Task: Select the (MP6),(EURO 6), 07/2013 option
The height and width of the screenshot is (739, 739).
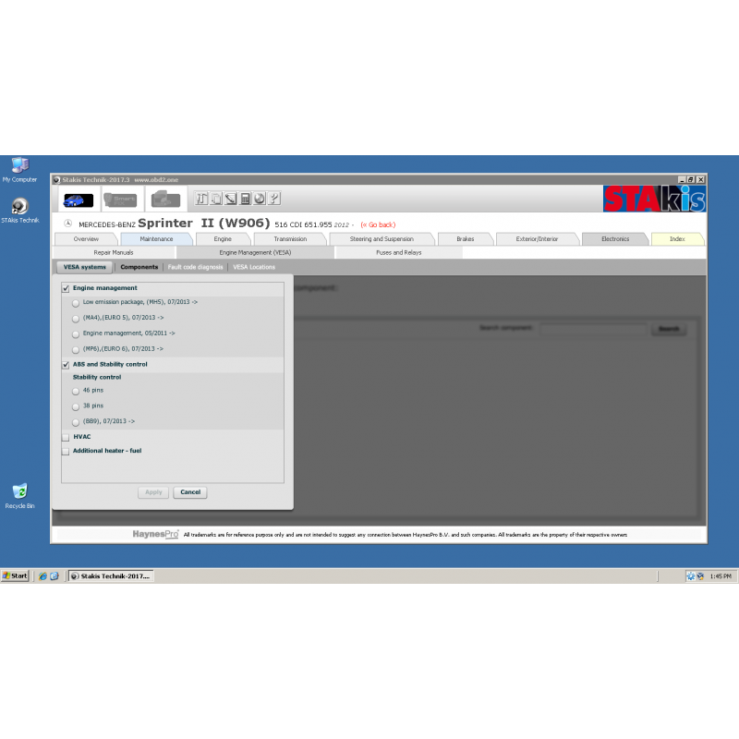Action: [x=76, y=348]
